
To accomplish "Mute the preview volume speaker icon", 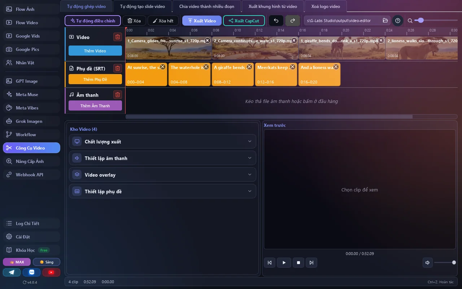I will pyautogui.click(x=428, y=263).
